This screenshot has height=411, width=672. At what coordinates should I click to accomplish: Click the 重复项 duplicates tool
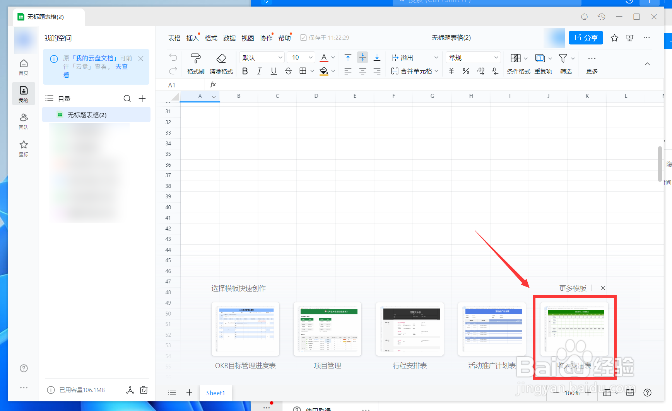tap(543, 63)
